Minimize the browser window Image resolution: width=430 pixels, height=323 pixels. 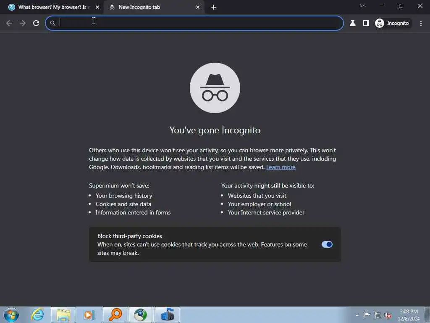381,6
